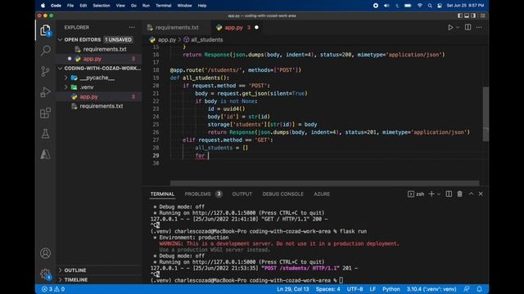The height and width of the screenshot is (294, 524).
Task: Kill terminal with trash icon
Action: point(460,194)
